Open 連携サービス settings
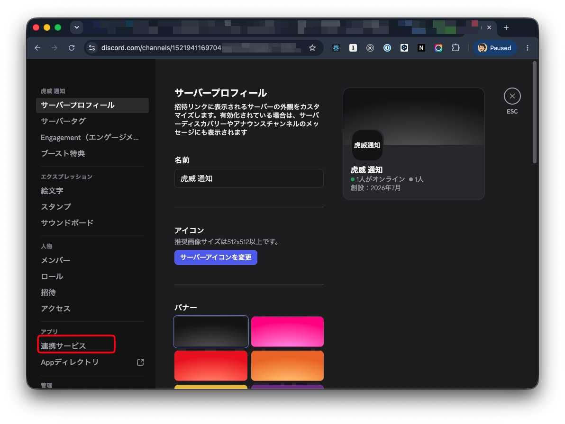Screen dimensions: 565x424 click(92, 346)
